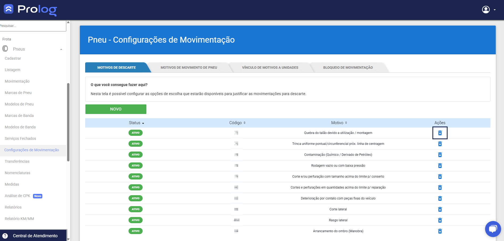Sort table by Status column

(136, 123)
